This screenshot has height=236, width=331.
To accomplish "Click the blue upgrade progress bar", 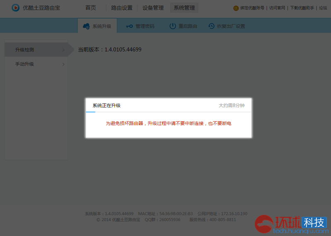I will 91,112.
